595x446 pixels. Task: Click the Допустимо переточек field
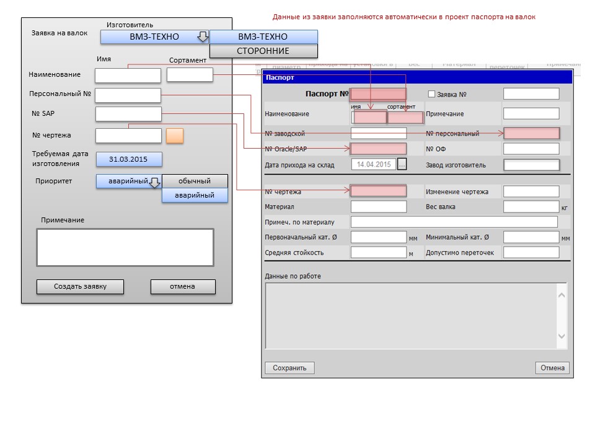[x=531, y=252]
